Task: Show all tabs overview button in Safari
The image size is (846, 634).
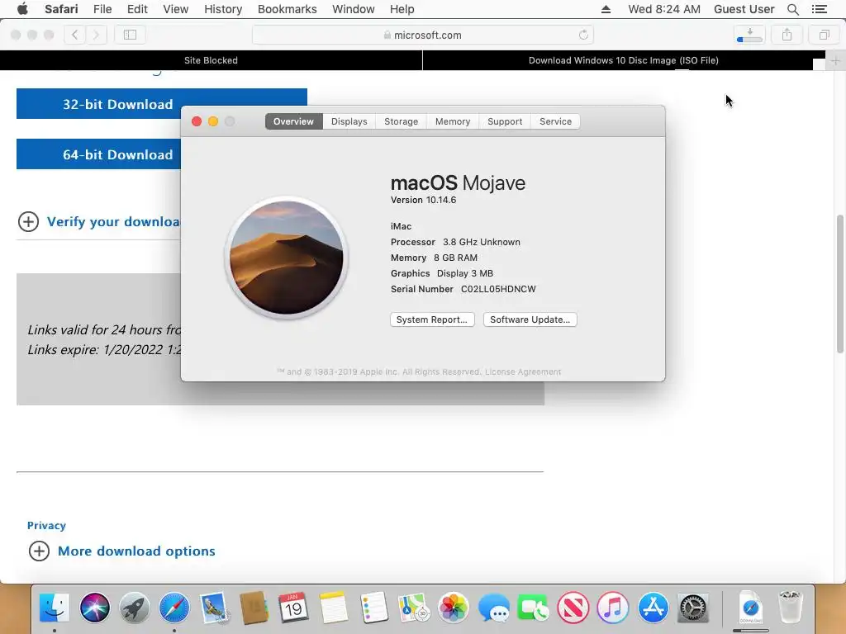Action: (x=824, y=35)
